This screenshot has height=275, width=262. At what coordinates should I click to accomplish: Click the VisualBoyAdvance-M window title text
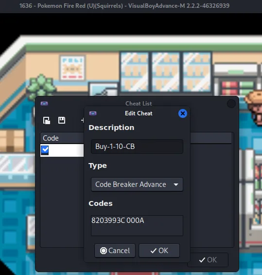pos(124,6)
